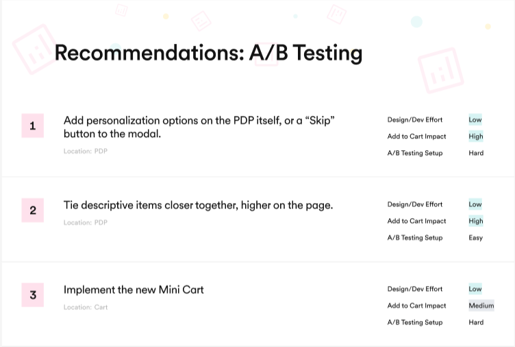Click the pink number 3 badge
Viewport: 515px width, 347px height.
[32, 295]
